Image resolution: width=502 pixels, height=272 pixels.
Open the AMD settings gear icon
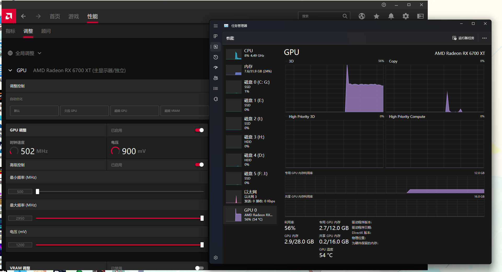406,16
